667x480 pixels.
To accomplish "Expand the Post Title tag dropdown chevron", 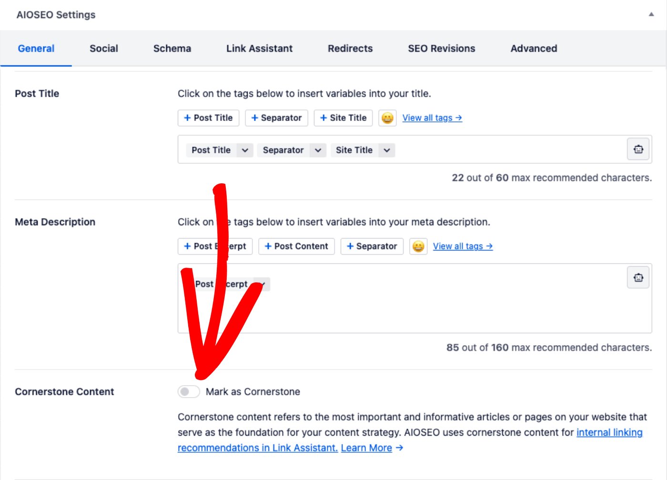I will click(x=245, y=150).
